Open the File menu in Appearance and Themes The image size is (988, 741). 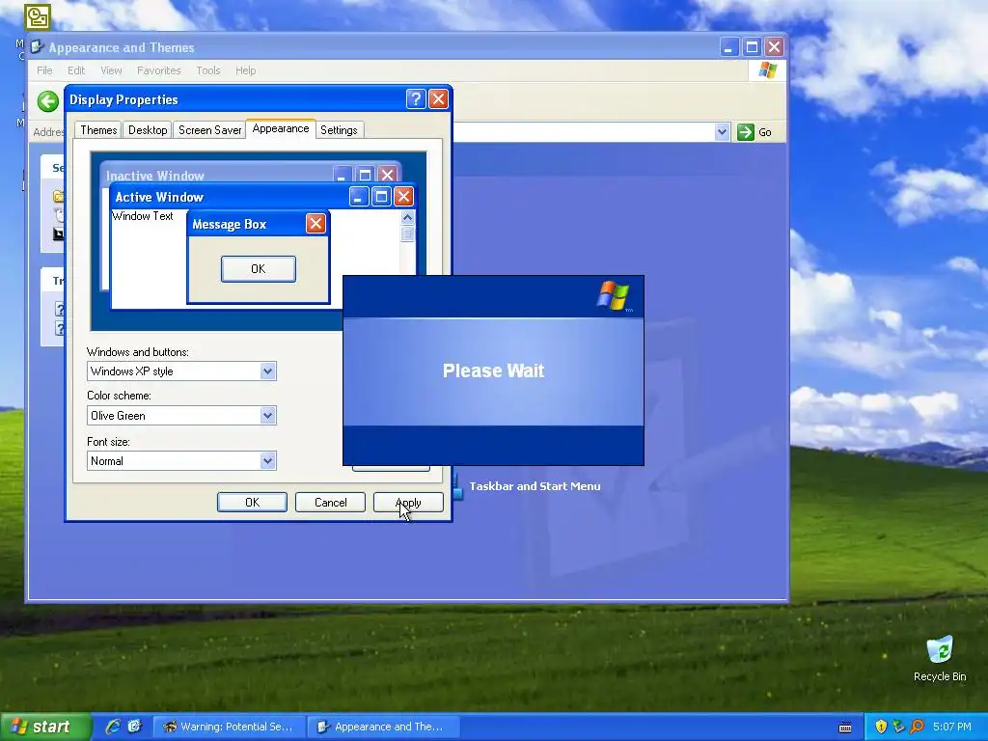click(x=44, y=70)
